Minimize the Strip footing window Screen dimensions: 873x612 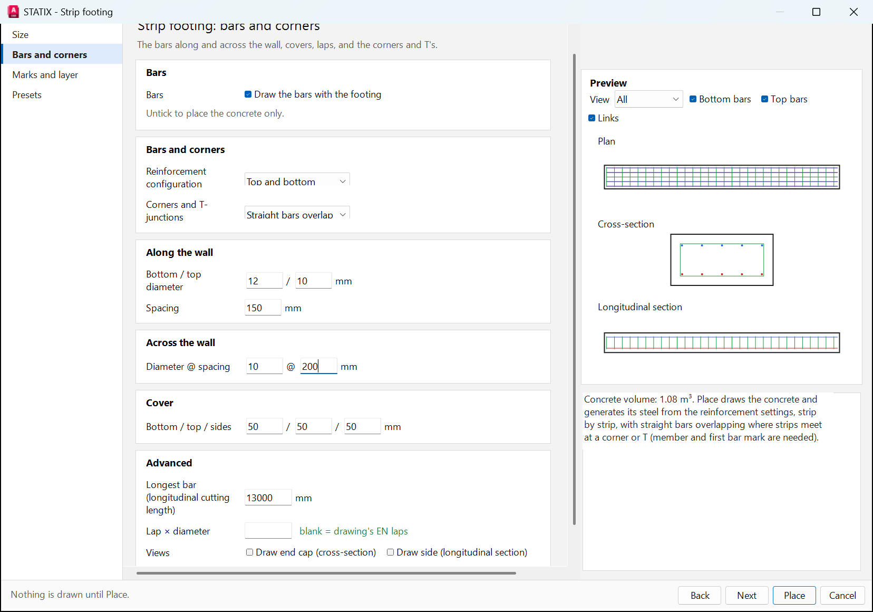pyautogui.click(x=780, y=12)
